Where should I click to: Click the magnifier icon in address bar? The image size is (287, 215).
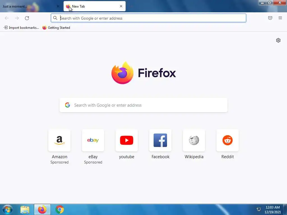tap(55, 18)
